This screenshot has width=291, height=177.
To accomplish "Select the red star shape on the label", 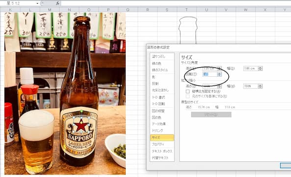I will tap(81, 125).
